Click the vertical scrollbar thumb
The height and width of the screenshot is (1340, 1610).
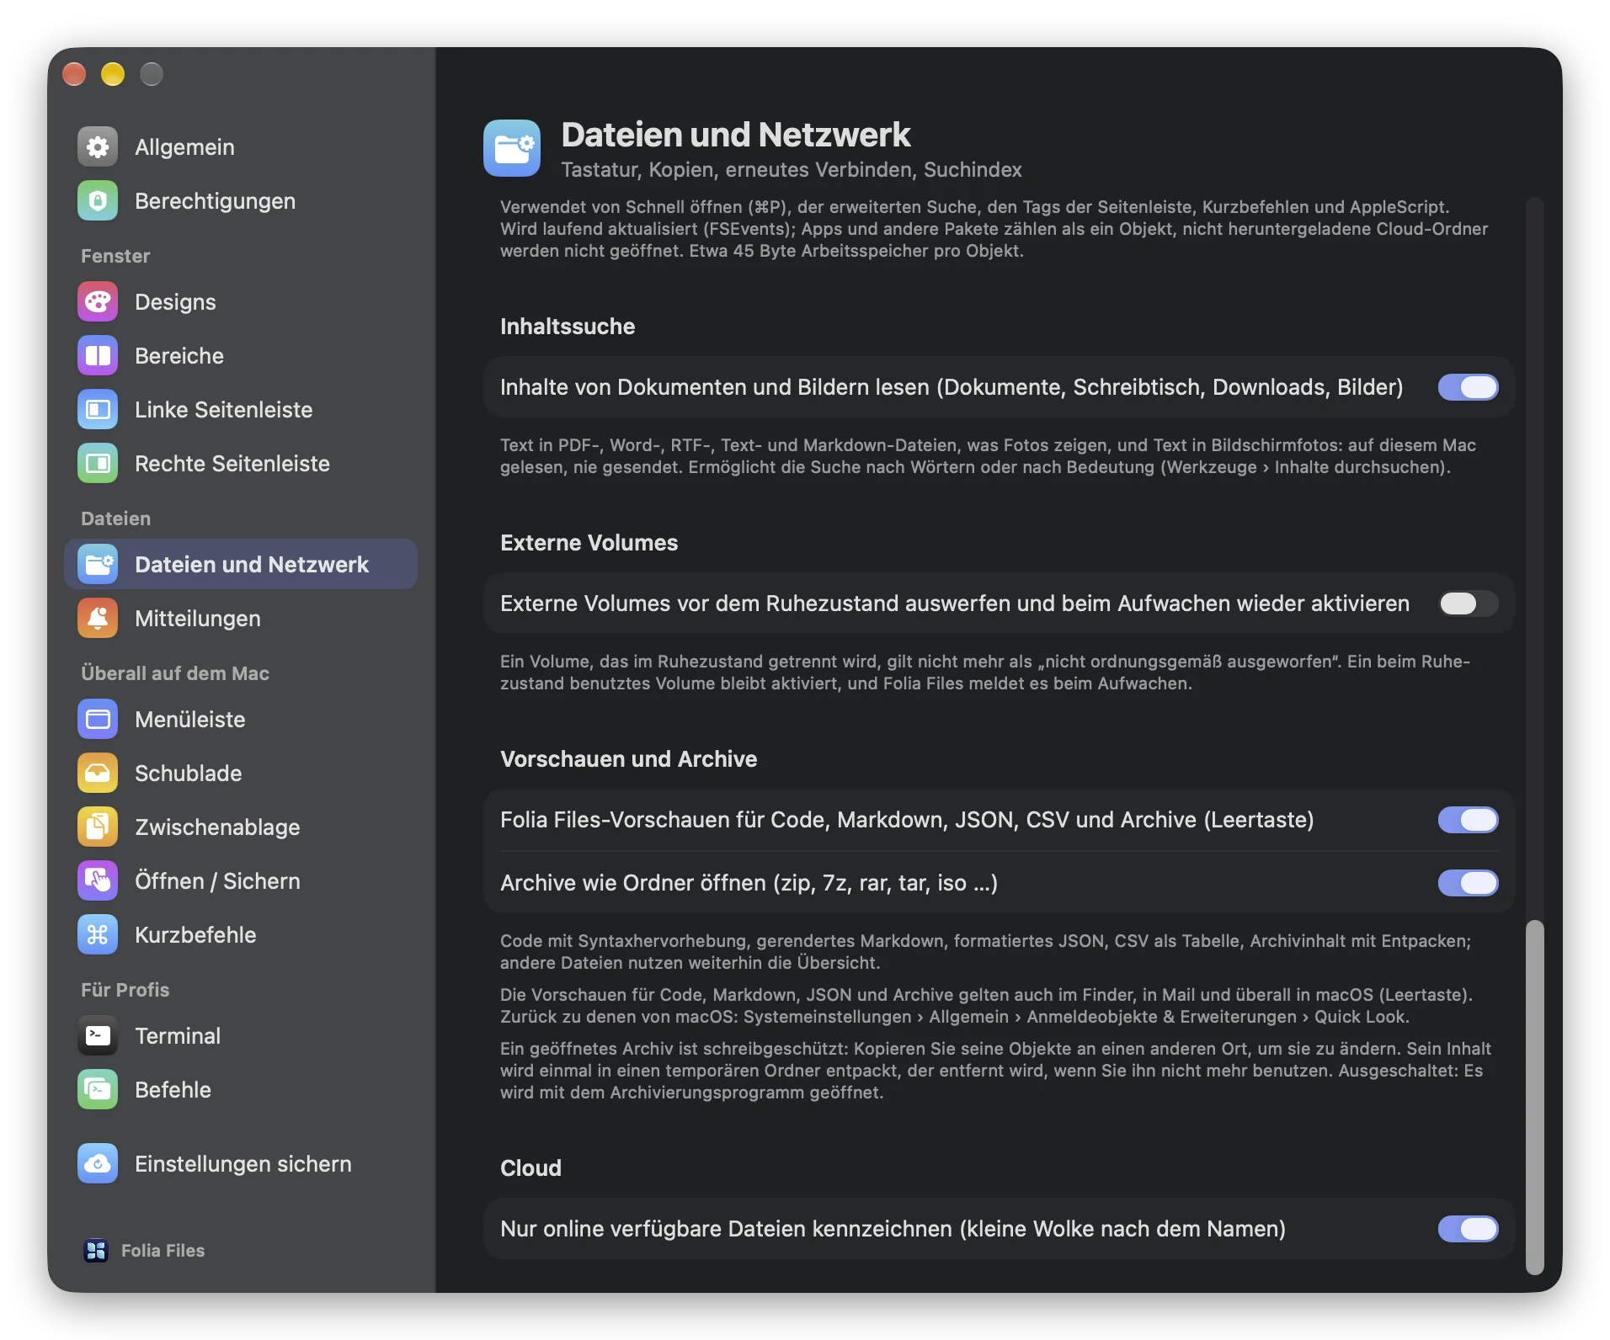point(1535,1098)
